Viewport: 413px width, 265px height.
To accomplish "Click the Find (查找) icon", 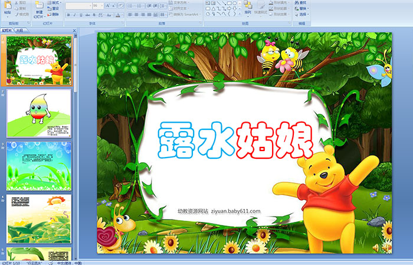I will point(300,2).
